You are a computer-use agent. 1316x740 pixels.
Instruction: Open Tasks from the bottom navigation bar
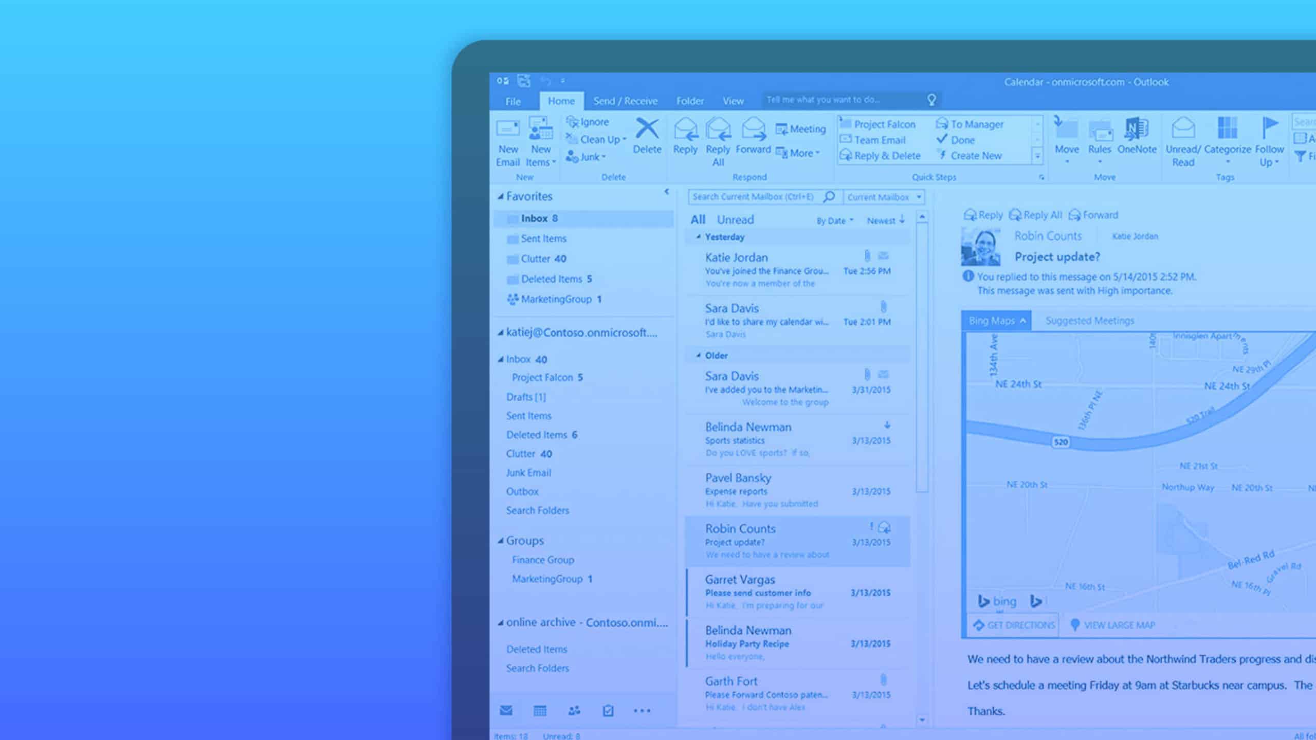[609, 711]
